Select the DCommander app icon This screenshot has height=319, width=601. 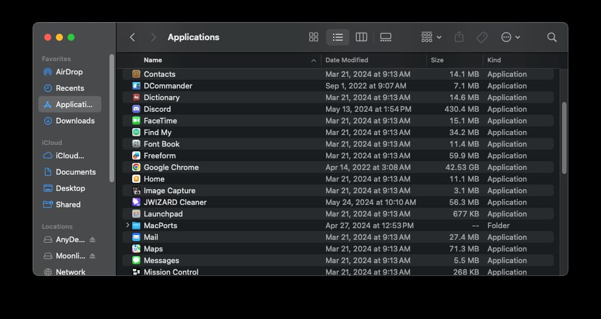click(136, 86)
